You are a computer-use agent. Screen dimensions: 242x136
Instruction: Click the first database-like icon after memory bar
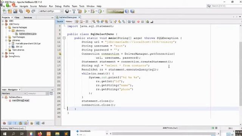(127, 11)
